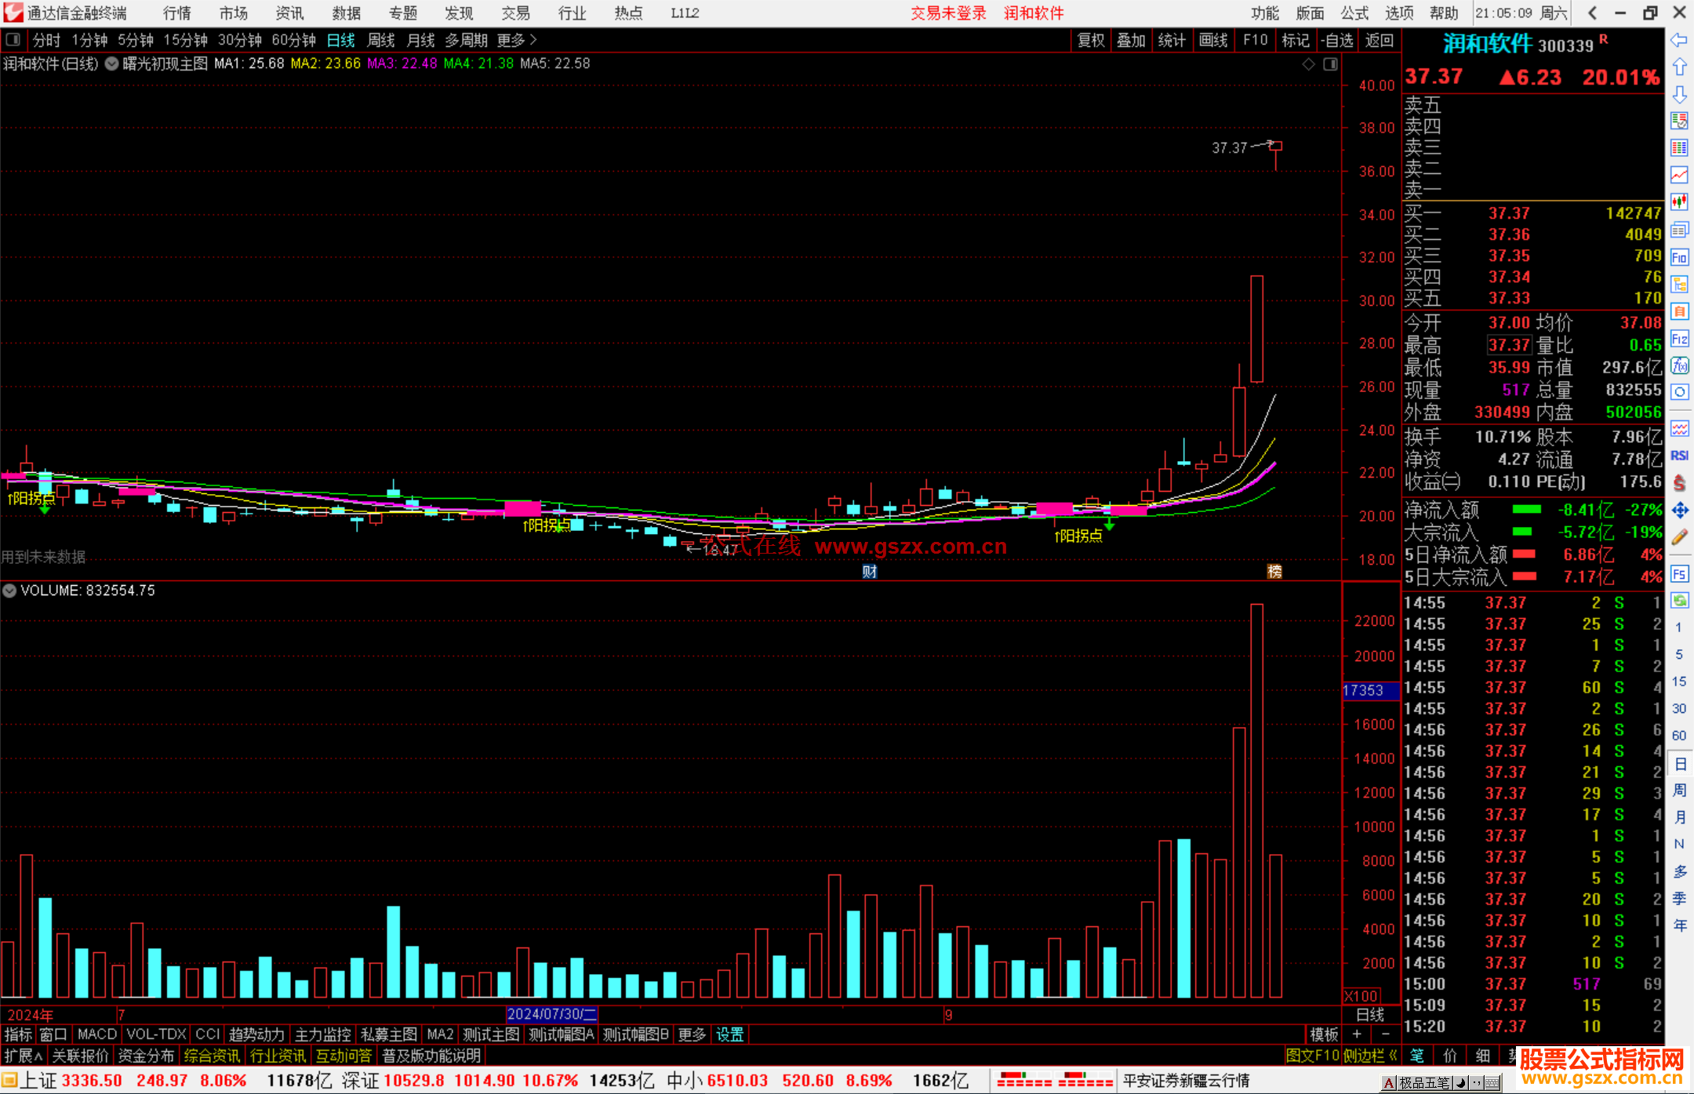1694x1094 pixels.
Task: Click the down arrow icon in right sidebar
Action: (x=1679, y=94)
